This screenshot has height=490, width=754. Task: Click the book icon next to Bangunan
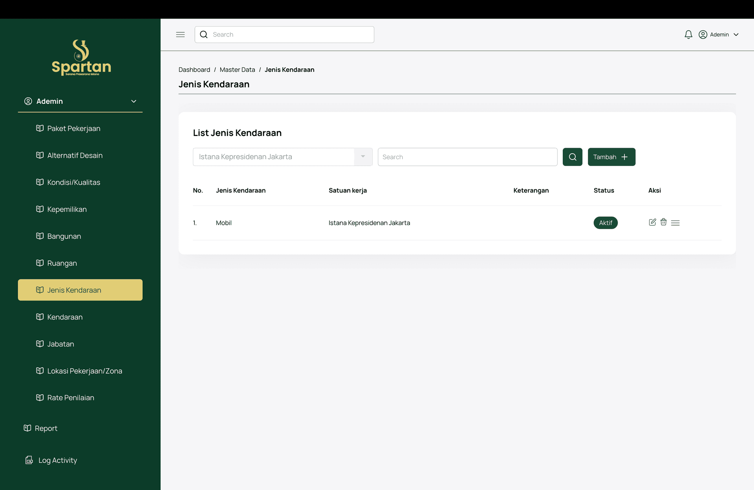40,236
